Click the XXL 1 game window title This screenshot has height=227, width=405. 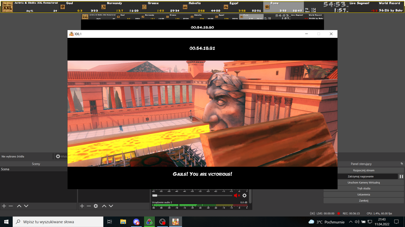[x=78, y=34]
